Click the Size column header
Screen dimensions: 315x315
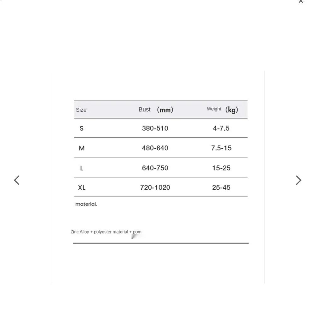[81, 110]
